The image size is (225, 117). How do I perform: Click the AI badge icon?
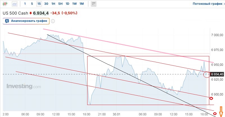click(7, 21)
